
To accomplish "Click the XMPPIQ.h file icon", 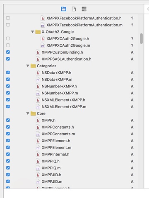I will click(38, 161).
